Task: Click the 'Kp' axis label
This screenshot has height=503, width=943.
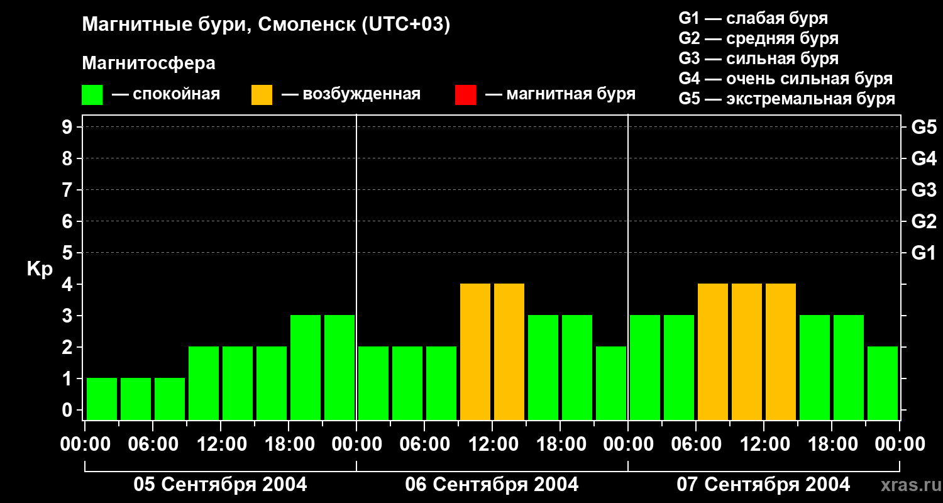Action: tap(40, 270)
